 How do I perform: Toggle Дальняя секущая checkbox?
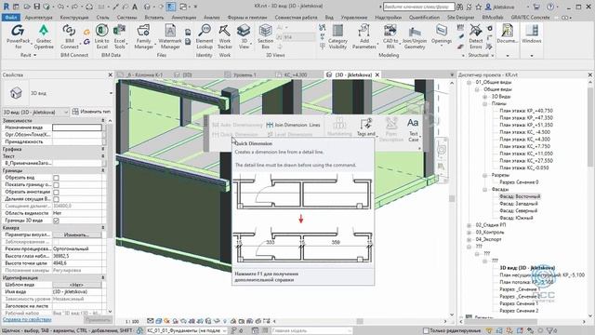(x=56, y=199)
